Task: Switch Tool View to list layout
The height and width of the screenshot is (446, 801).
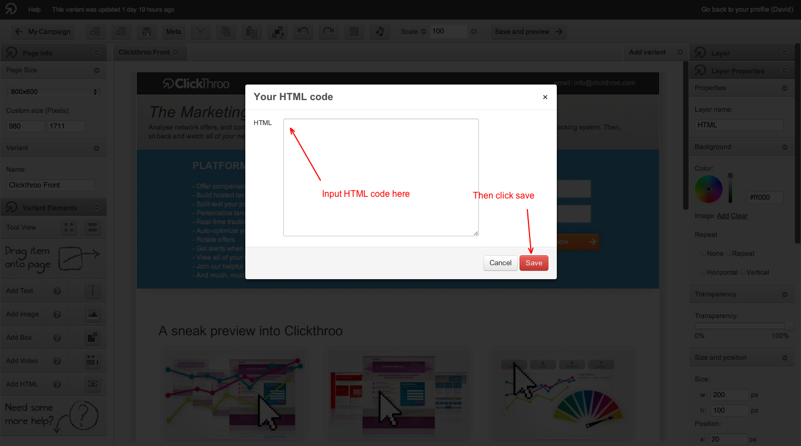Action: click(x=92, y=227)
